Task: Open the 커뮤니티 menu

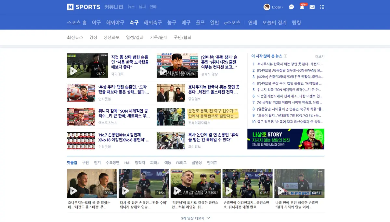Action: (x=114, y=7)
